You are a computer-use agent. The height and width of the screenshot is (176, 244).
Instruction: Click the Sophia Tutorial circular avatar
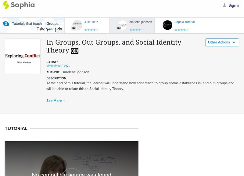[168, 24]
